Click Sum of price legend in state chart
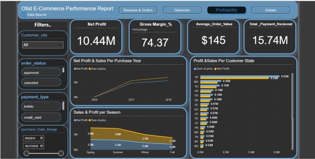Screen dimensions: 315x159 click(x=203, y=69)
